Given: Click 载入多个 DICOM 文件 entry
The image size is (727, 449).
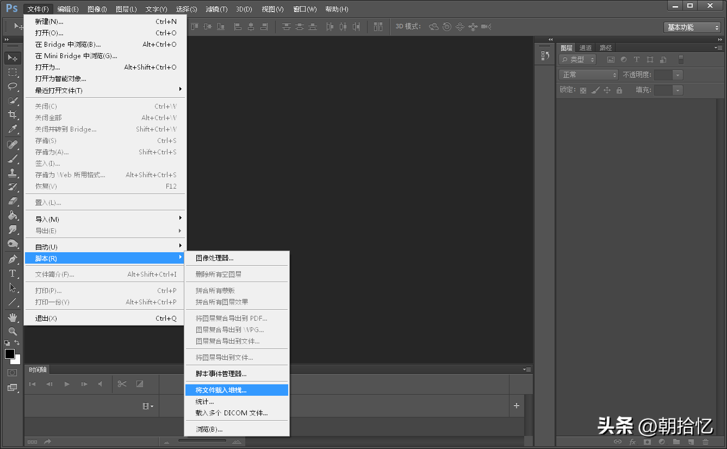Looking at the screenshot, I should point(237,413).
